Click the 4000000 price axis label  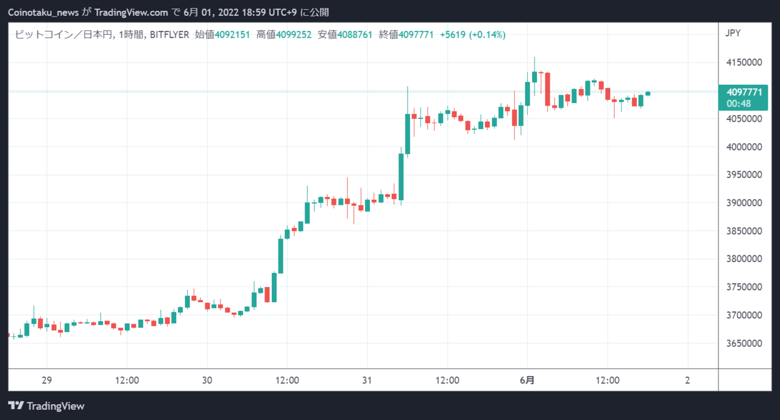click(743, 147)
